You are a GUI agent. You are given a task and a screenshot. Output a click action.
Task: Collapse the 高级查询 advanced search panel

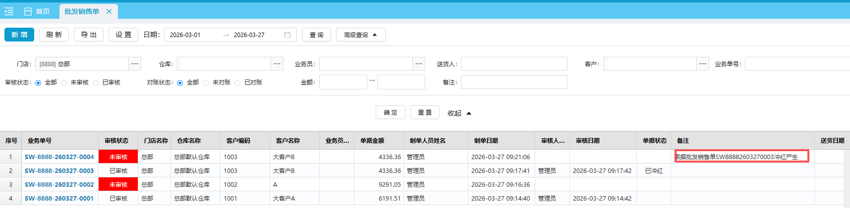(x=360, y=35)
